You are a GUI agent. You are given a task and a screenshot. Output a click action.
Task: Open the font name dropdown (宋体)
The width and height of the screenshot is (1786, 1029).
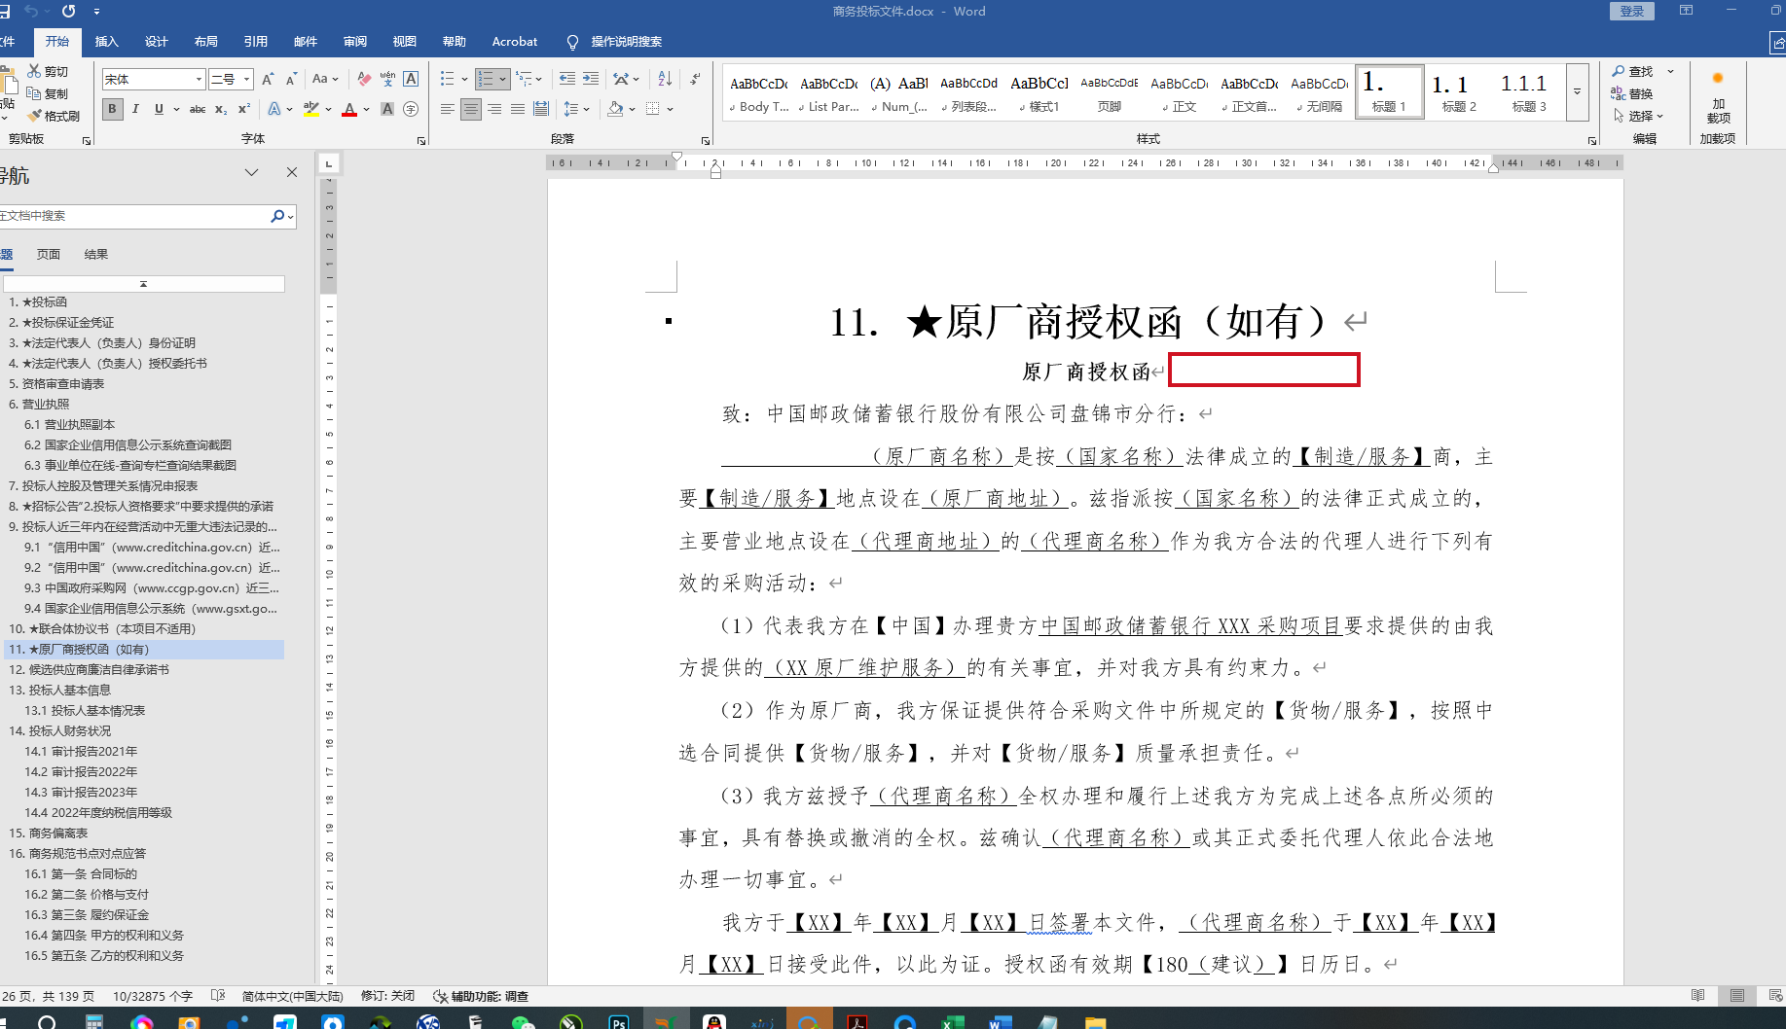pos(199,80)
